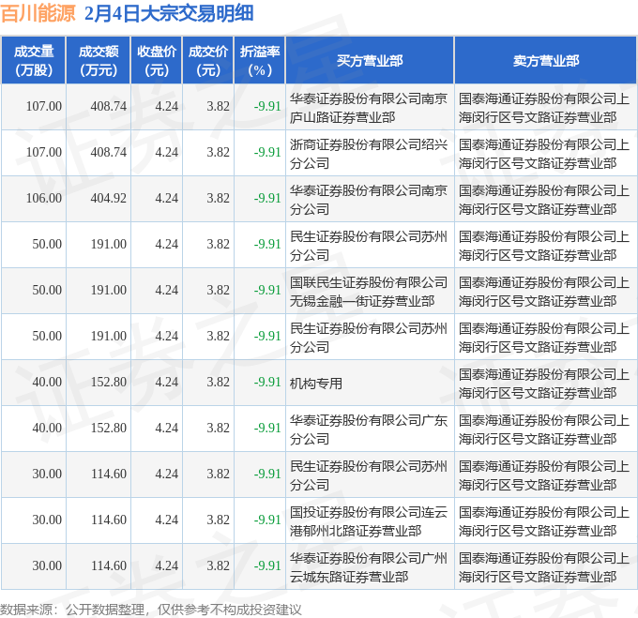The height and width of the screenshot is (618, 638).
Task: Click the 百川能源 stock name in title
Action: [38, 14]
